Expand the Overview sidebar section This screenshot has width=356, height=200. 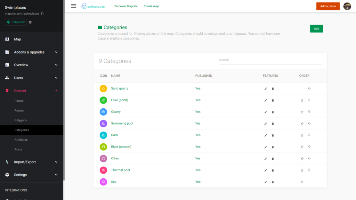click(x=32, y=65)
